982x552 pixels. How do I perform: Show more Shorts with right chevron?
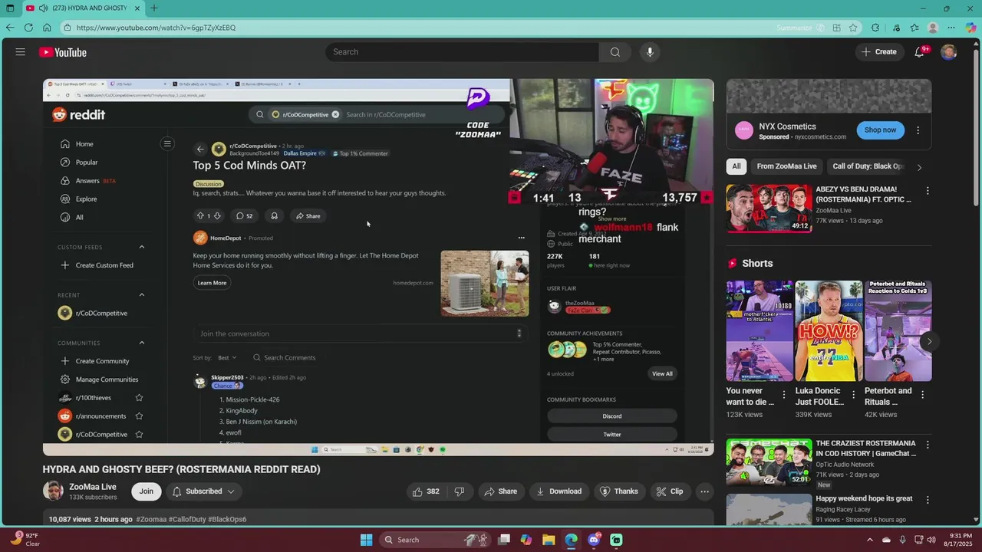coord(929,342)
